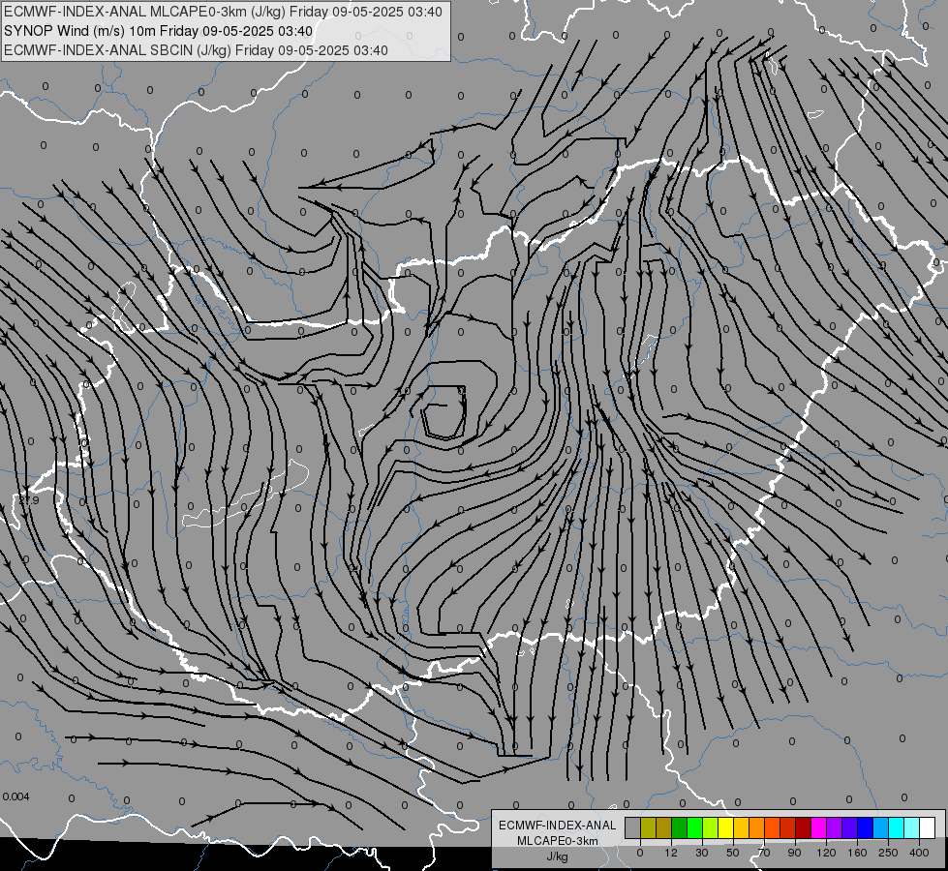Click the orange legend swatch
Viewport: 948px width, 871px height.
tap(757, 827)
